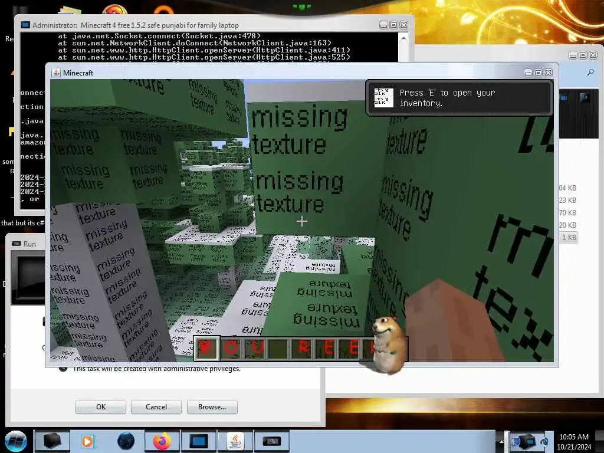Launch Windows Media Player from taskbar
This screenshot has width=604, height=453.
click(87, 441)
